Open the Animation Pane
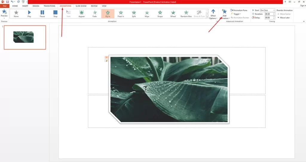 click(239, 10)
